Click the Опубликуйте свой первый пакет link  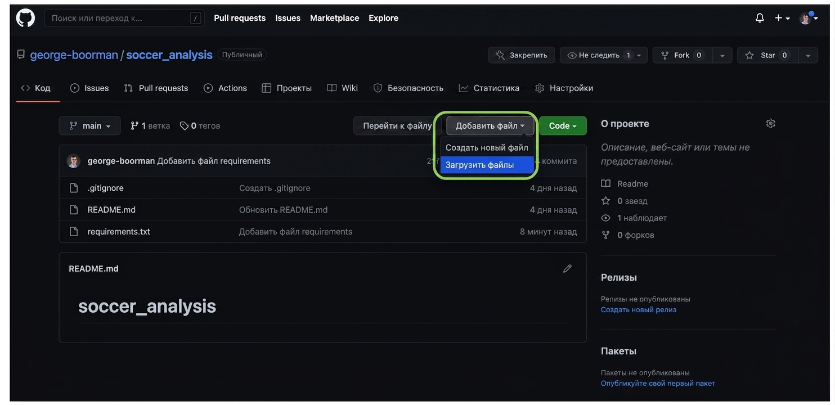tap(658, 384)
